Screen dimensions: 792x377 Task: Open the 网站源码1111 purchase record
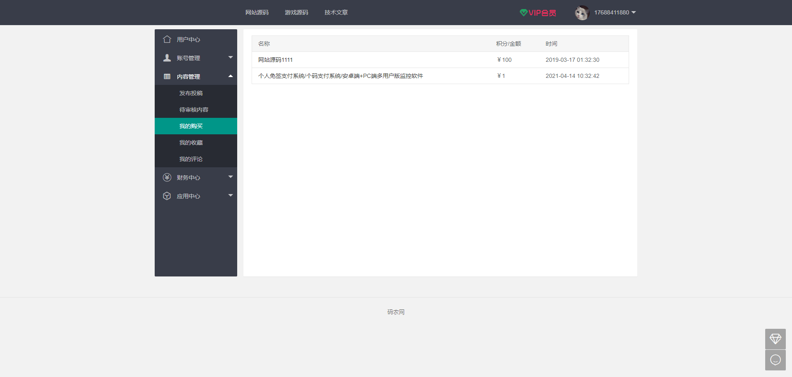click(x=275, y=60)
